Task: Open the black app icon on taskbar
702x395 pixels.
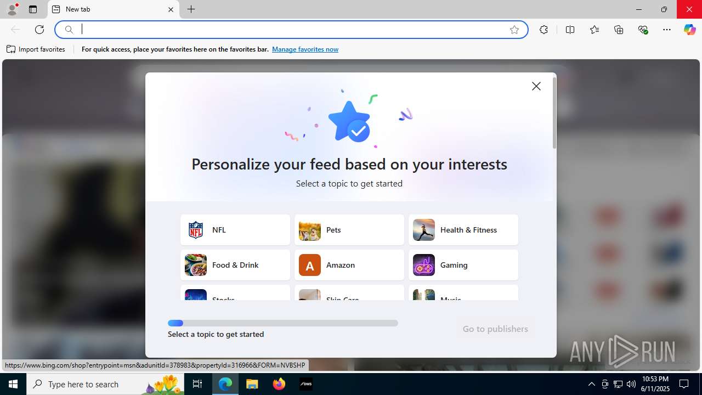Action: pos(306,384)
